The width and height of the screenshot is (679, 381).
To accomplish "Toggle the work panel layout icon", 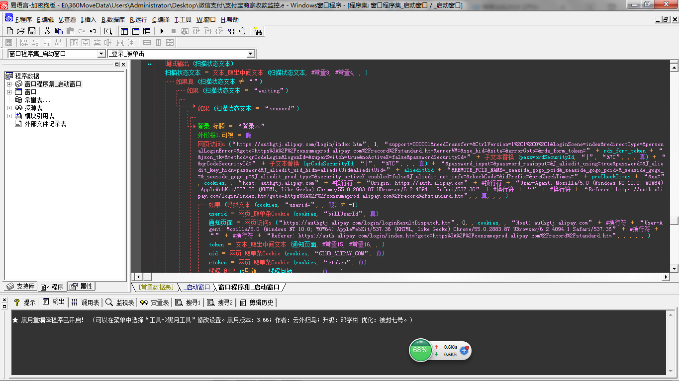I will pos(124,31).
